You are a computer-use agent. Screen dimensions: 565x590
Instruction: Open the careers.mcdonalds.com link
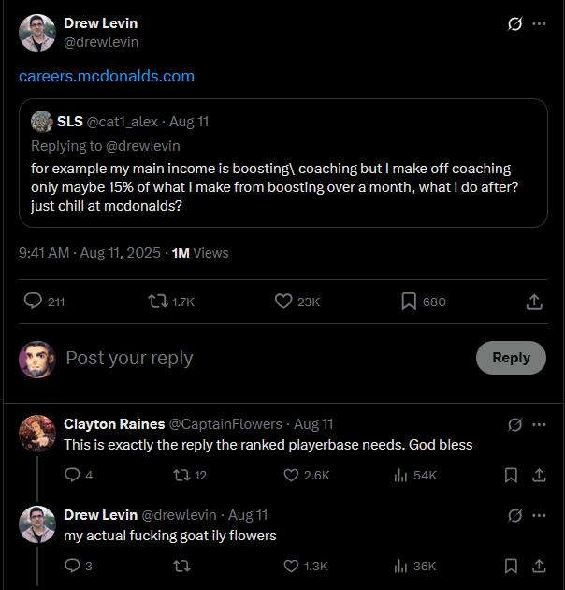coord(107,76)
